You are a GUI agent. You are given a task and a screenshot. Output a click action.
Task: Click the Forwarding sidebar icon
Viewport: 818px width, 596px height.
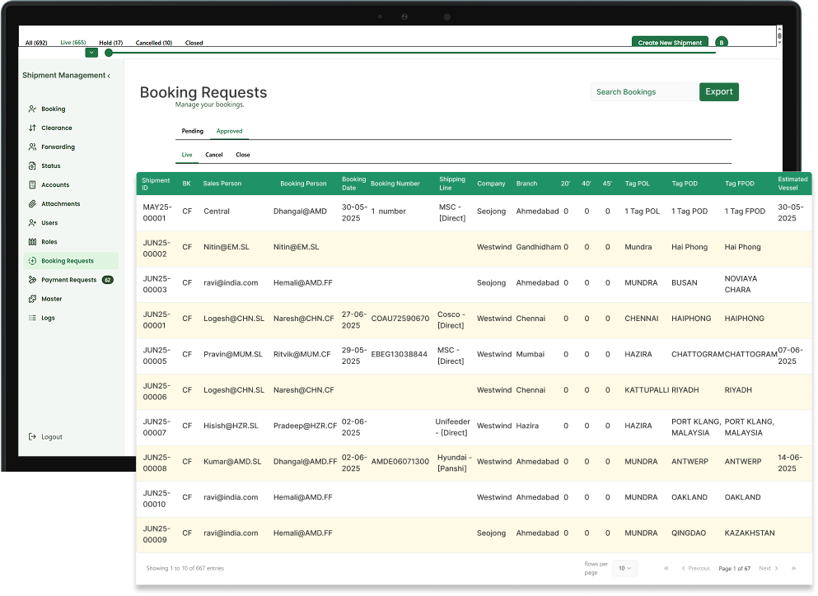34,147
